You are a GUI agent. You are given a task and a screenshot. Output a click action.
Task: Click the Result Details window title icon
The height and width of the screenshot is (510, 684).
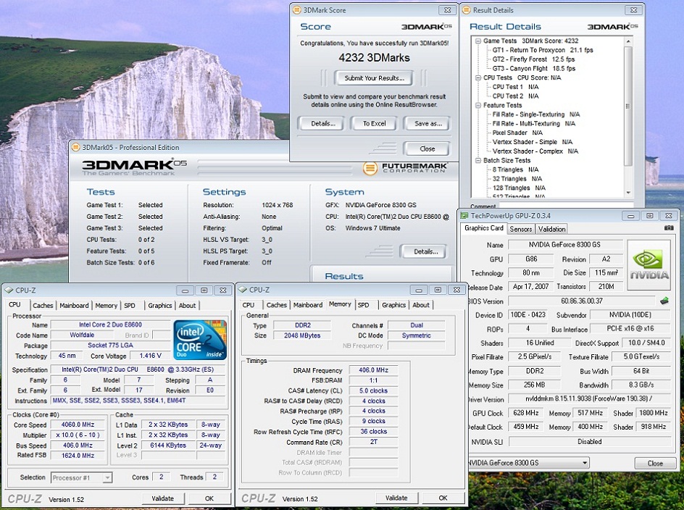[467, 10]
